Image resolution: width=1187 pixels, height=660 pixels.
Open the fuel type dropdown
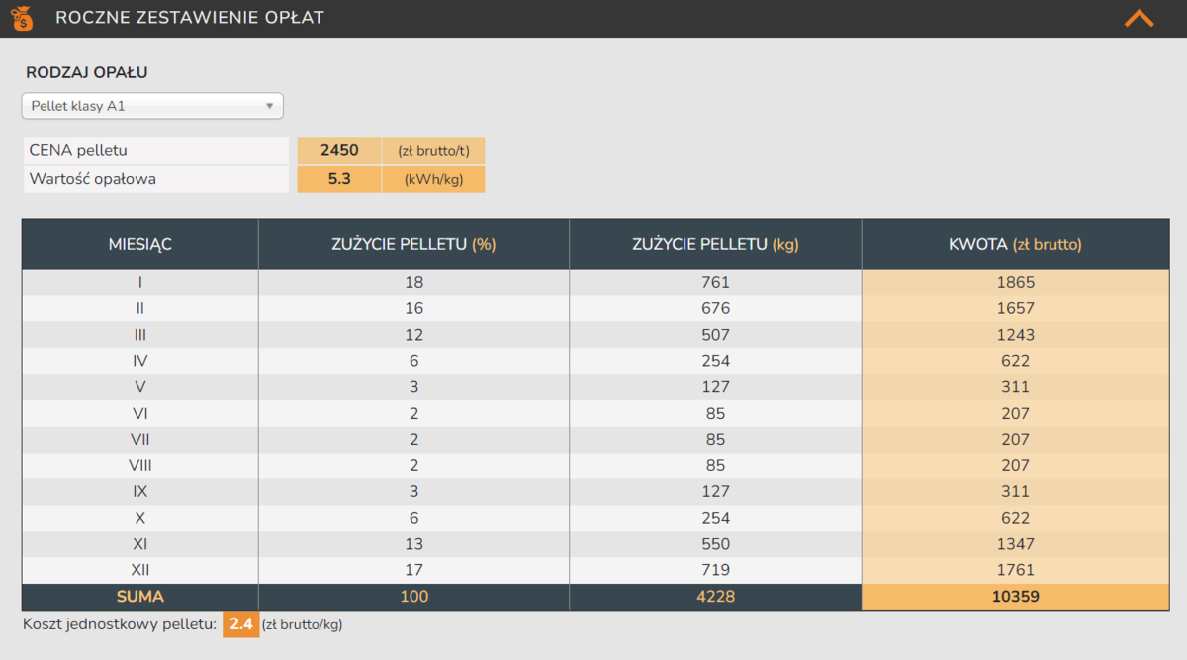pos(151,106)
